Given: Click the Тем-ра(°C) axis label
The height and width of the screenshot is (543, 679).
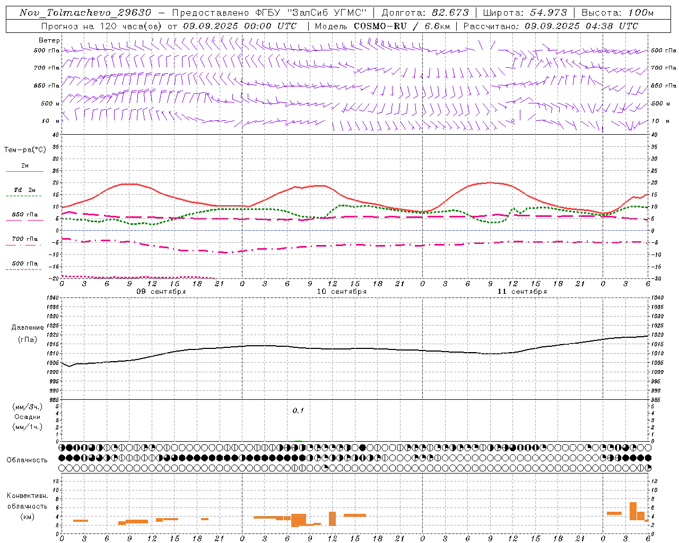Looking at the screenshot, I should (x=25, y=150).
